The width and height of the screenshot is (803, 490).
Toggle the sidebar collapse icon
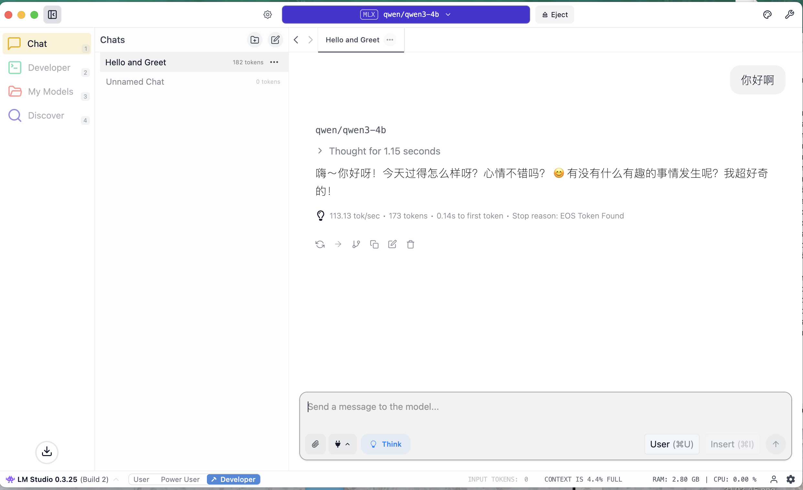point(52,15)
